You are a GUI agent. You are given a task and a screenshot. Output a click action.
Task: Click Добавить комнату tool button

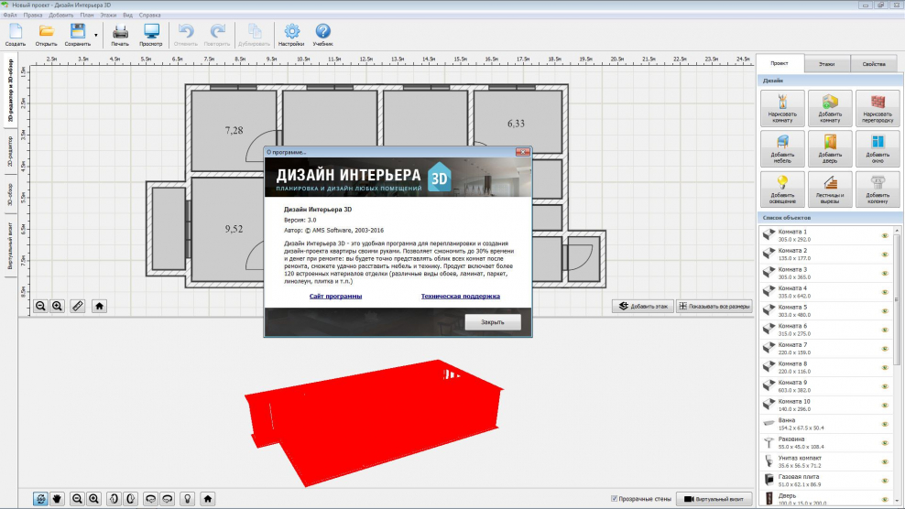click(829, 108)
